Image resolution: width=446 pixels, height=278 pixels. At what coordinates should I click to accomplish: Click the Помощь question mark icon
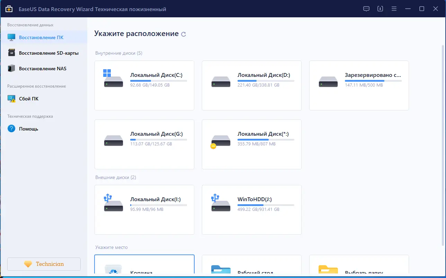pos(12,128)
